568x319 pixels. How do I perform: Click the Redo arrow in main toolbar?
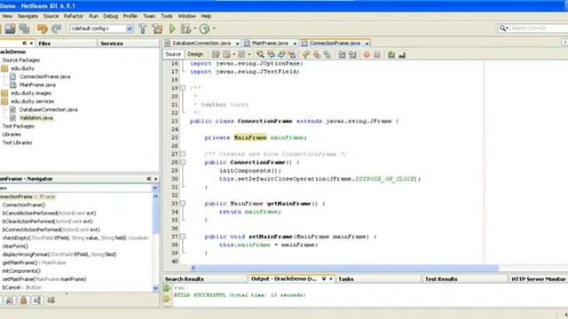tap(57, 28)
